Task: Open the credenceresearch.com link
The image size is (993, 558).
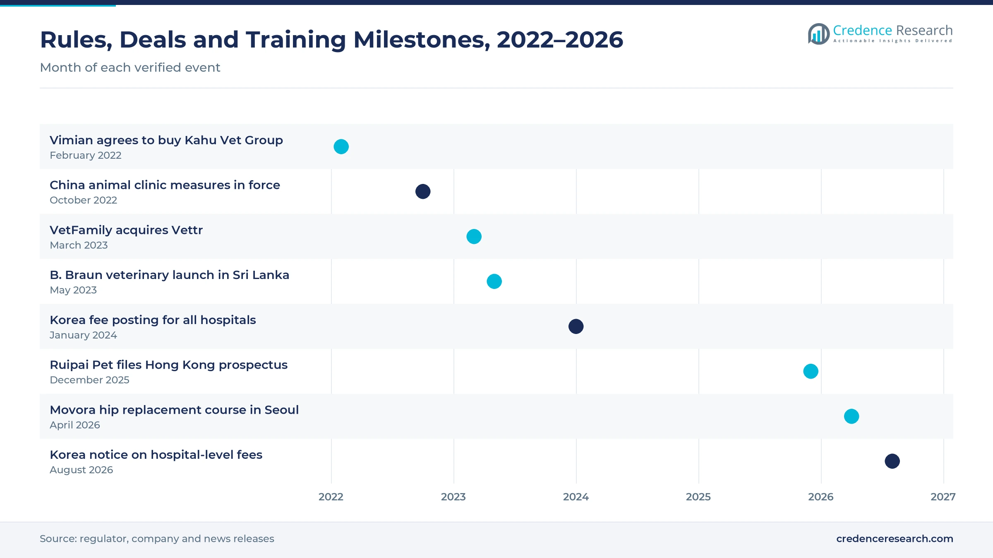Action: (x=895, y=539)
